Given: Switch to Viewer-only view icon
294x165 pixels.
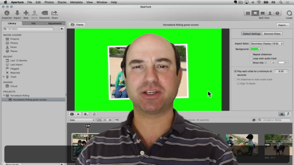Looking at the screenshot, I should coord(262,13).
